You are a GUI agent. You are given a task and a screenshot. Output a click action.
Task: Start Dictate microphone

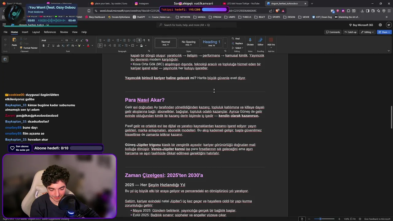click(250, 41)
